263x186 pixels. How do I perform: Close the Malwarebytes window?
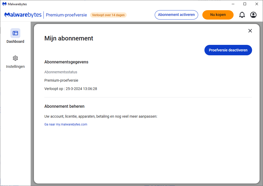click(257, 4)
